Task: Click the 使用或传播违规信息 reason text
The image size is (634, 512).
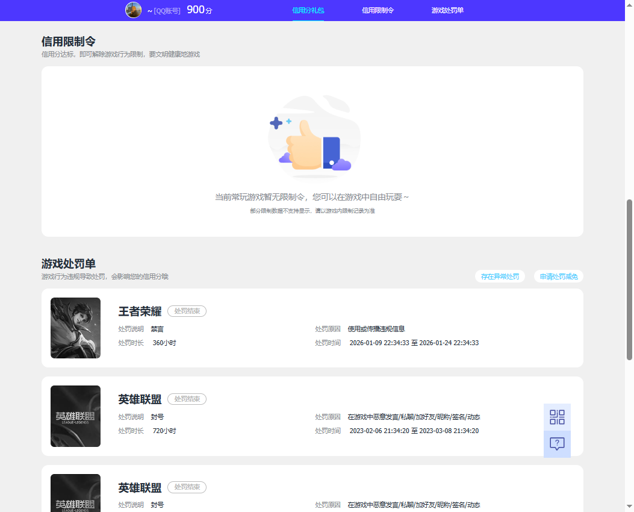Action: [x=376, y=329]
